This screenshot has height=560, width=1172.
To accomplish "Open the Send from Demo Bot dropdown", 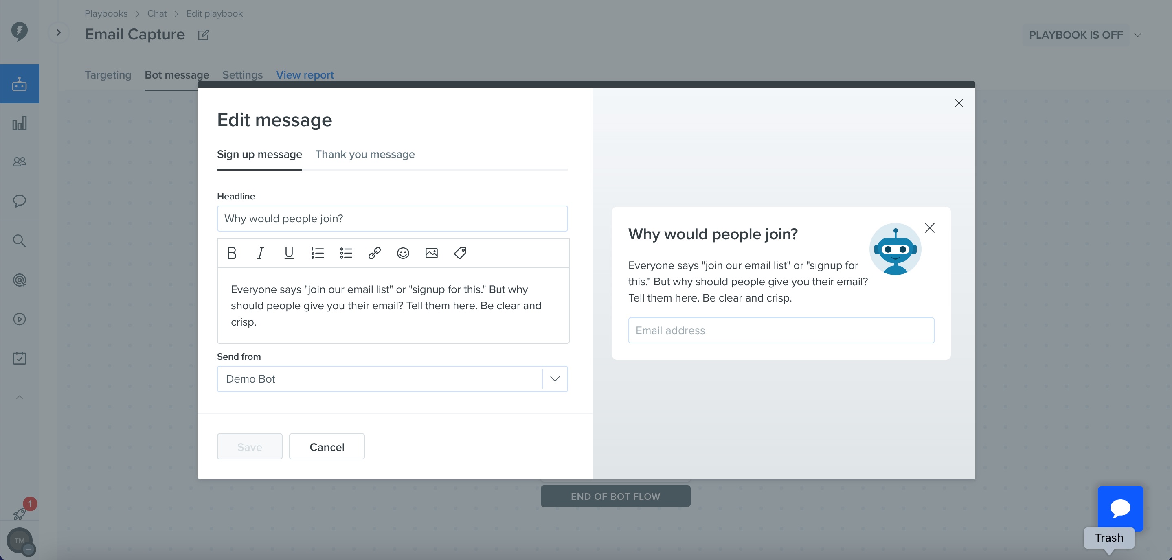I will coord(392,378).
